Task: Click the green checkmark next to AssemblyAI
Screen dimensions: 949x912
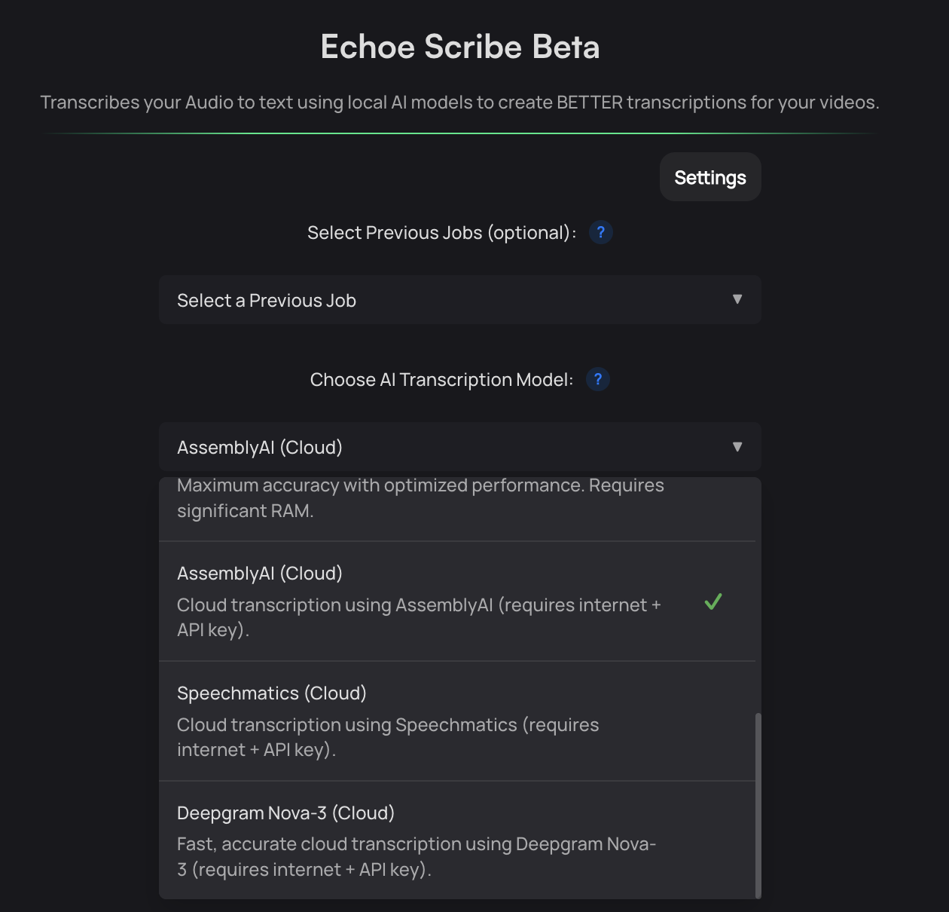Action: [713, 601]
